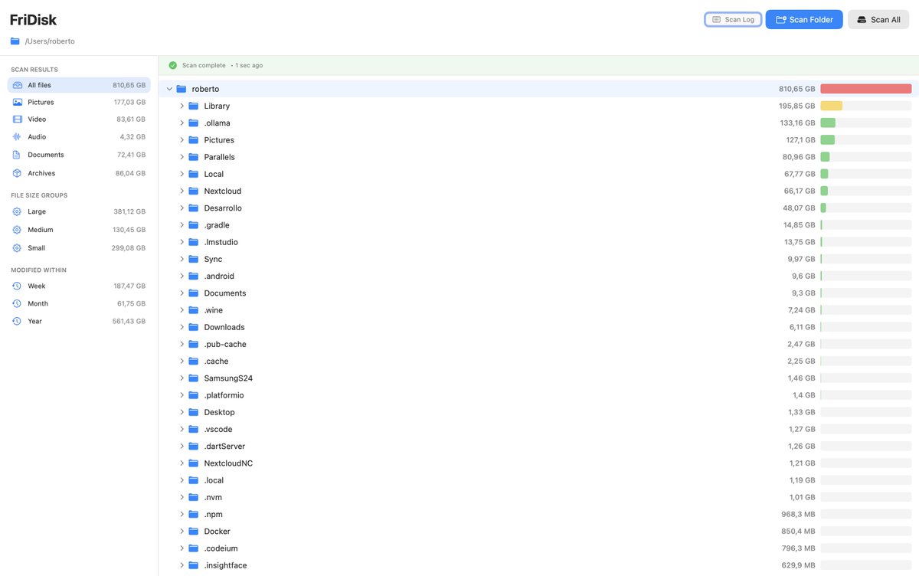Click the green Scan complete checkmark icon

[x=173, y=65]
